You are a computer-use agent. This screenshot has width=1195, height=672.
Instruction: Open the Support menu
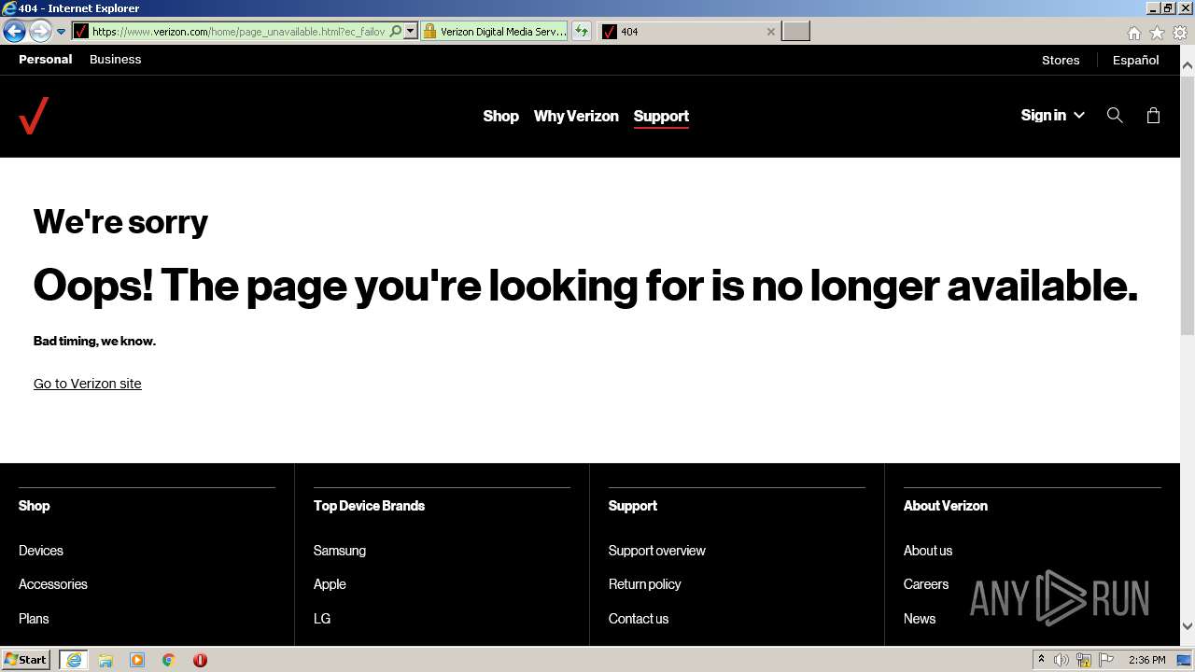tap(661, 116)
